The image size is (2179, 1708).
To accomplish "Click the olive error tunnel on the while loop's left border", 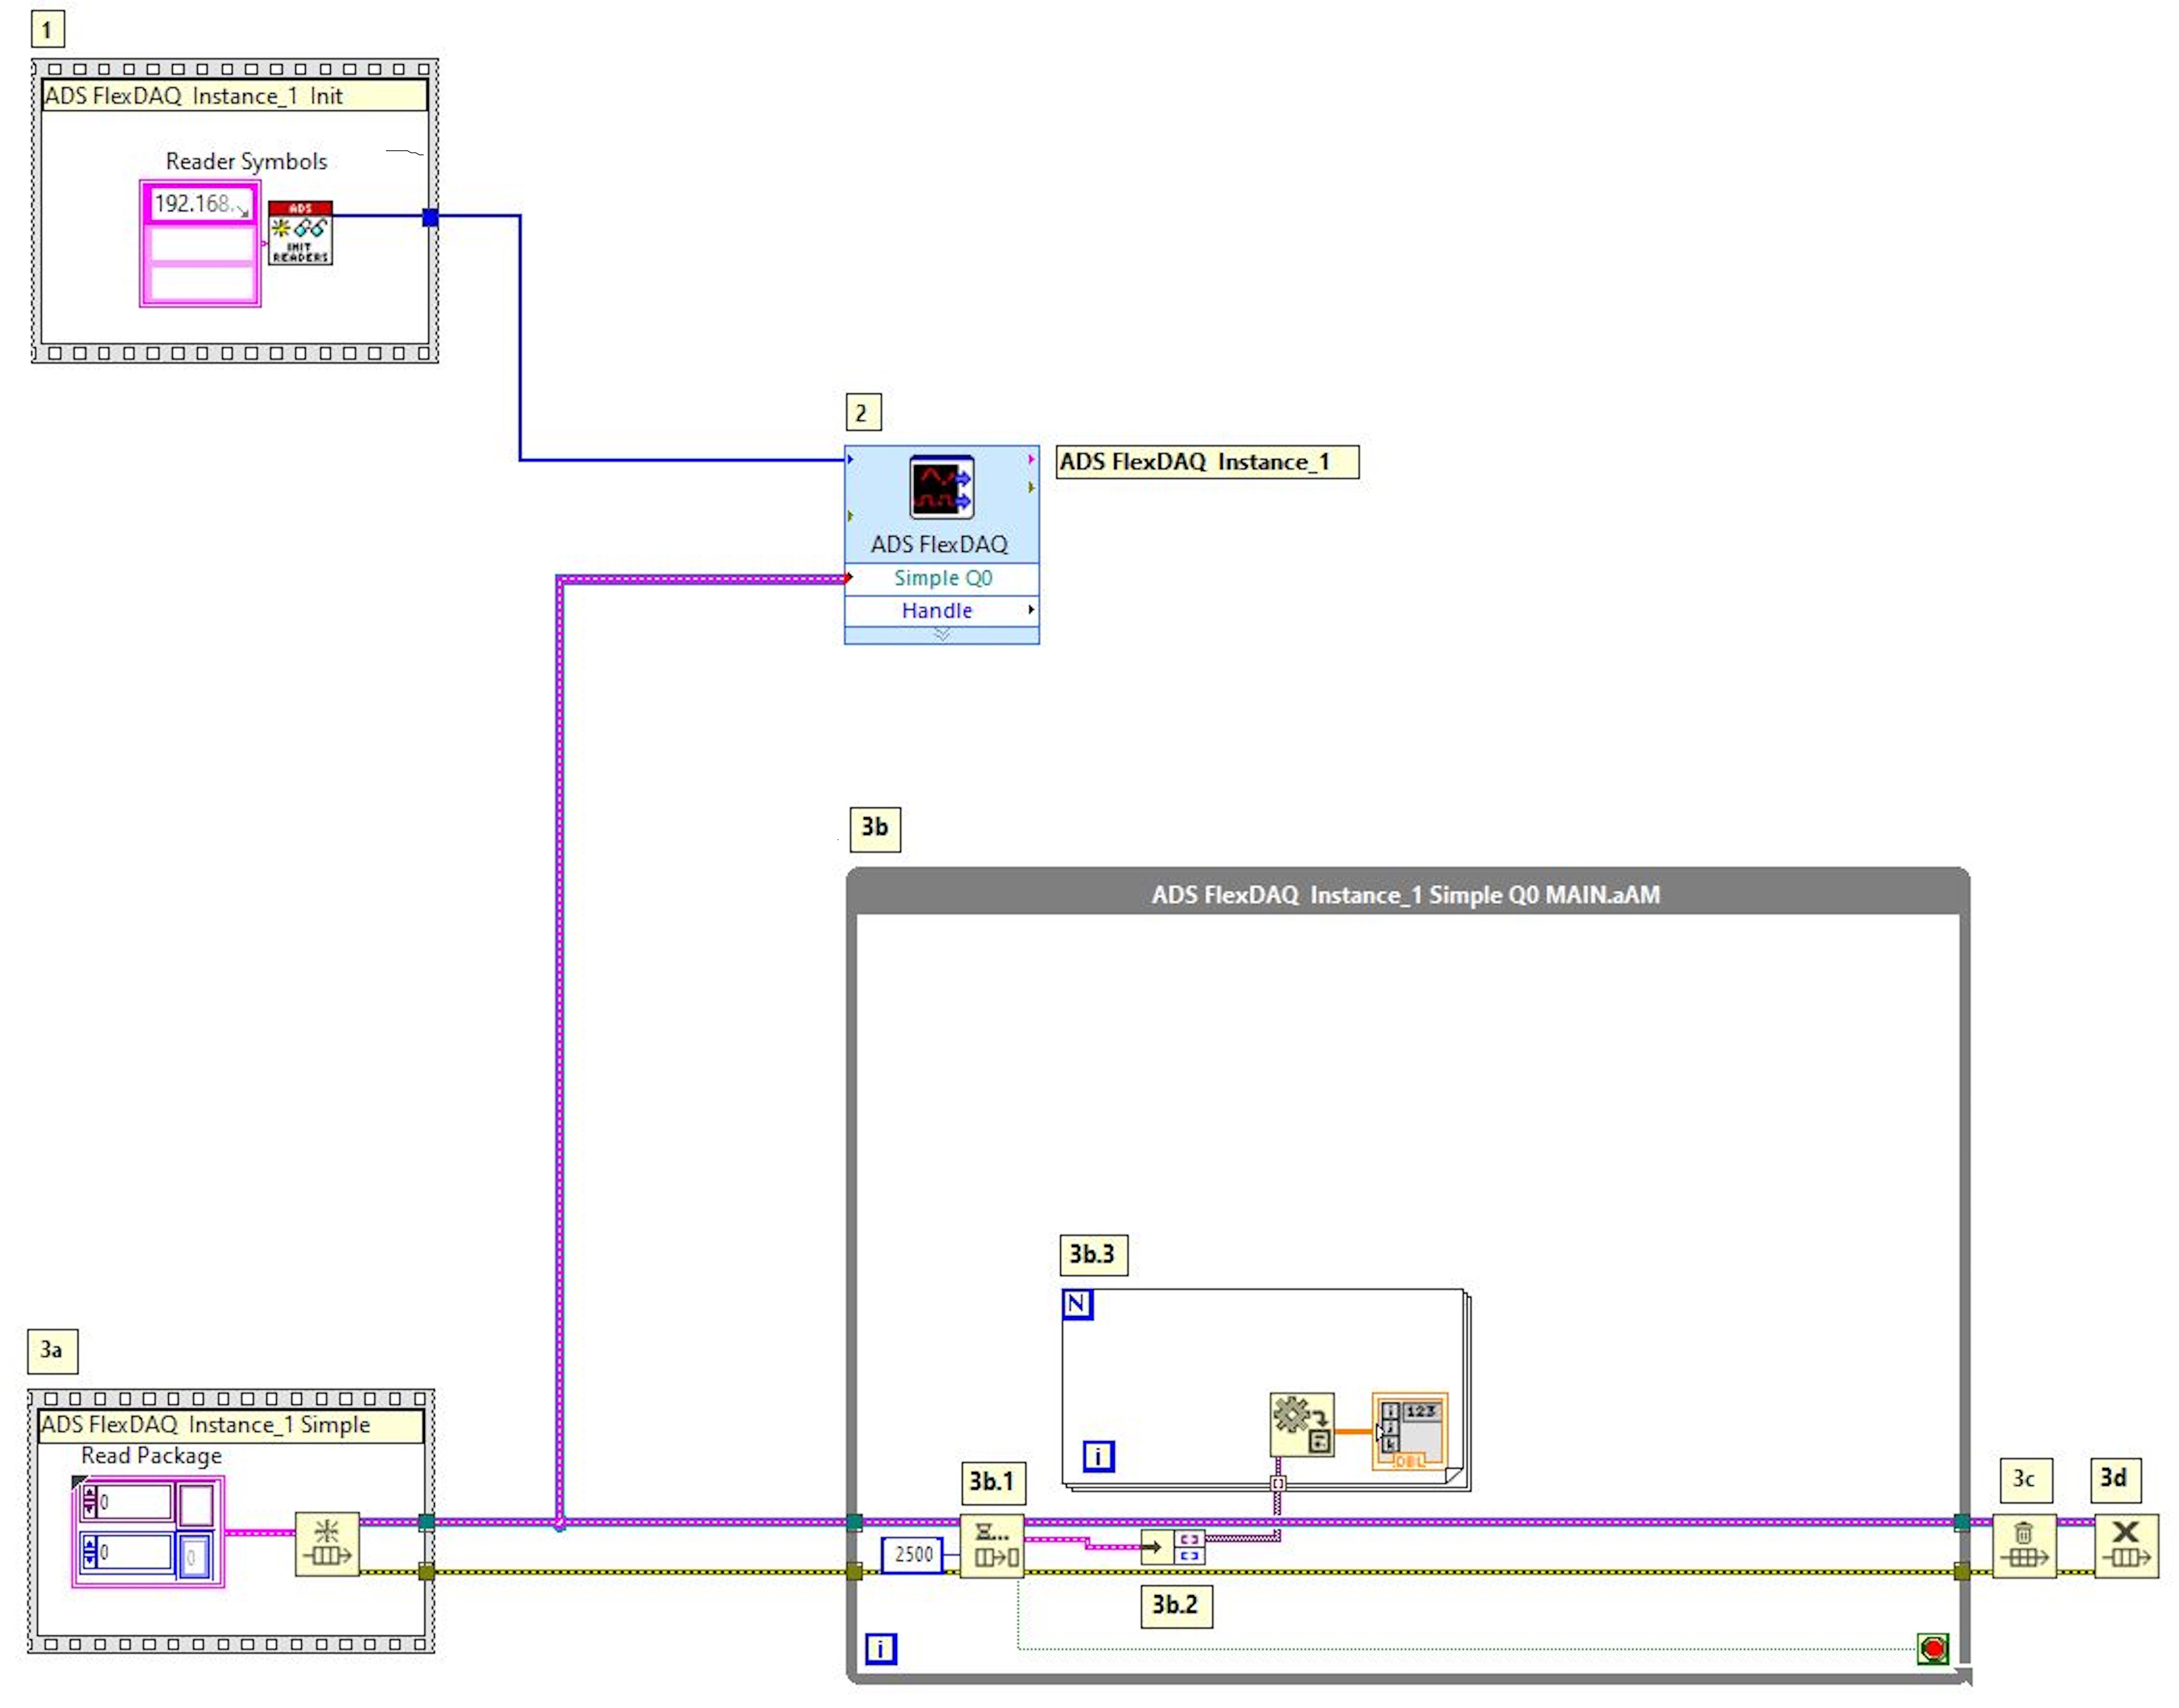I will pos(854,1571).
